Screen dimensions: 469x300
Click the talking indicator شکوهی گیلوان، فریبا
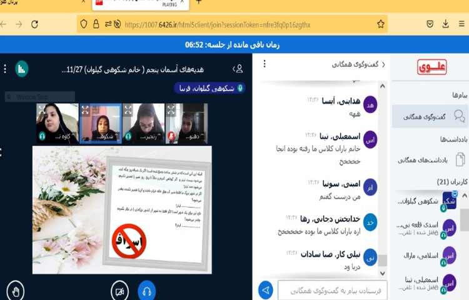(210, 88)
